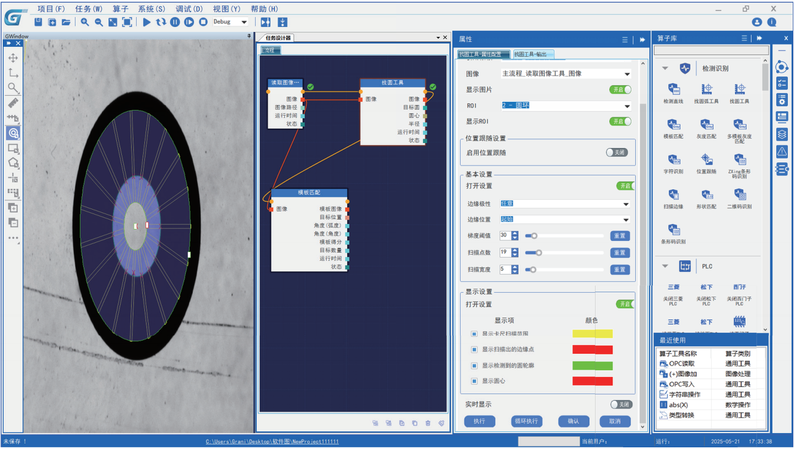Click the user account icon at top right
This screenshot has width=795, height=449.
coord(757,22)
